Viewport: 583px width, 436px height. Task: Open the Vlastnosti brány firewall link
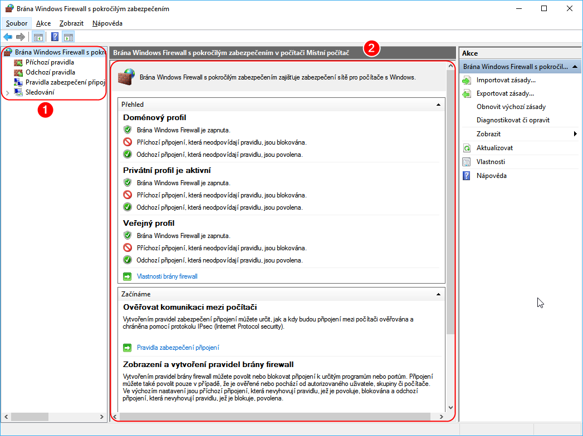167,276
